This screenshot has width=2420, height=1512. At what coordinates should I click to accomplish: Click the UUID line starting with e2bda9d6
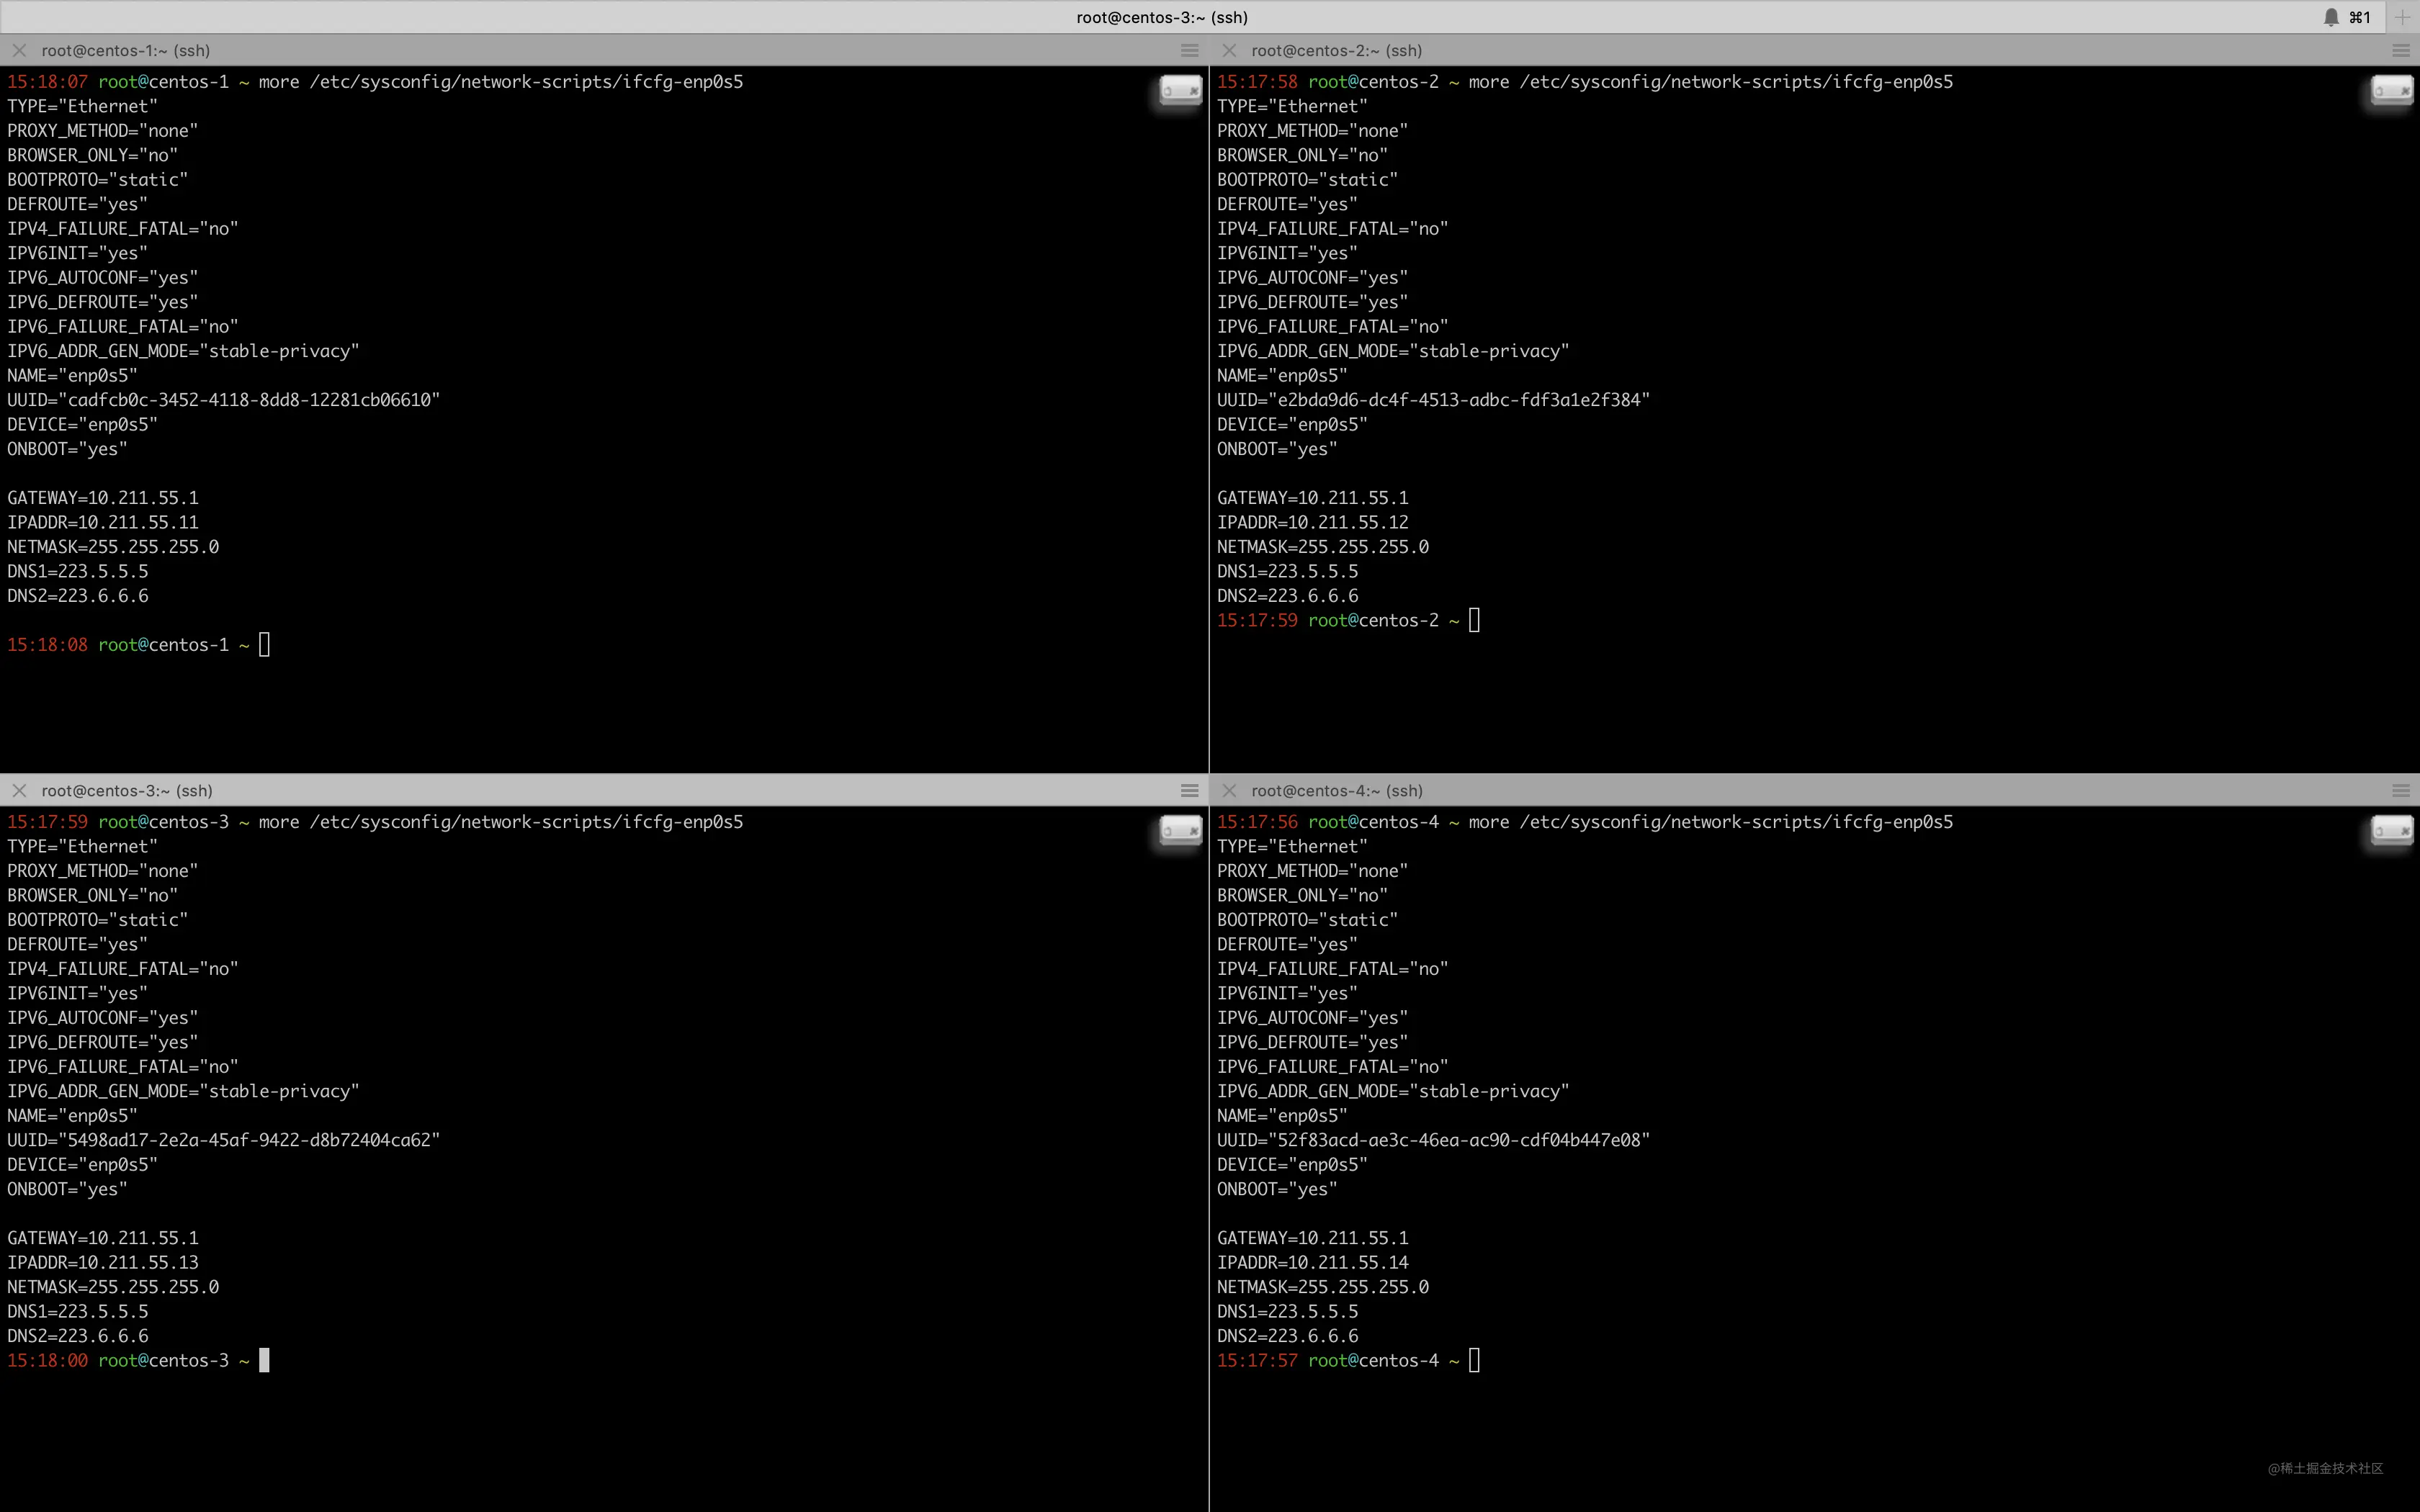[x=1434, y=400]
